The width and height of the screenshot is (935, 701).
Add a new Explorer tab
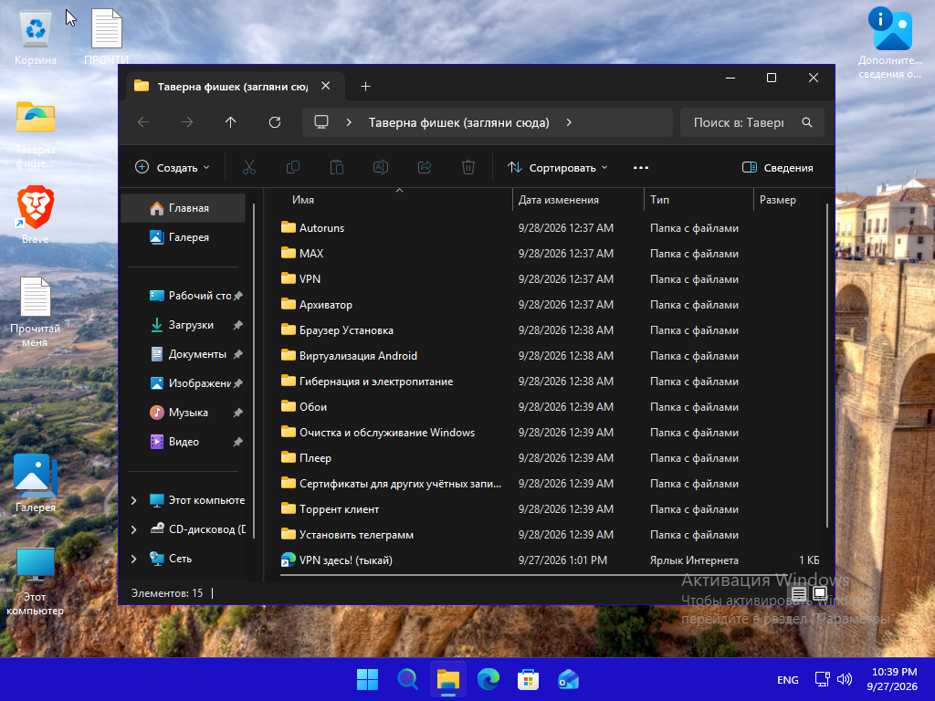pos(365,87)
